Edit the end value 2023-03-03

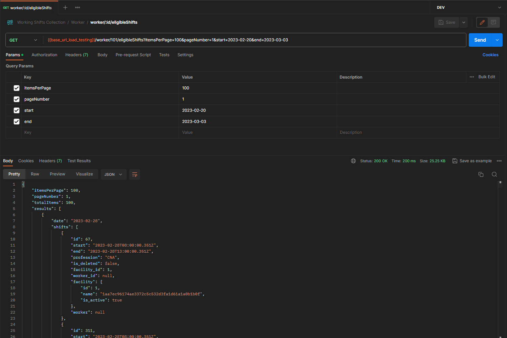click(258, 122)
